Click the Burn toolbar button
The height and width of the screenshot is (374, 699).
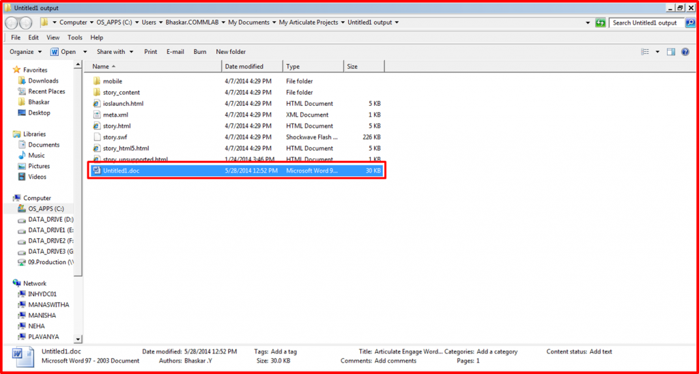click(200, 52)
